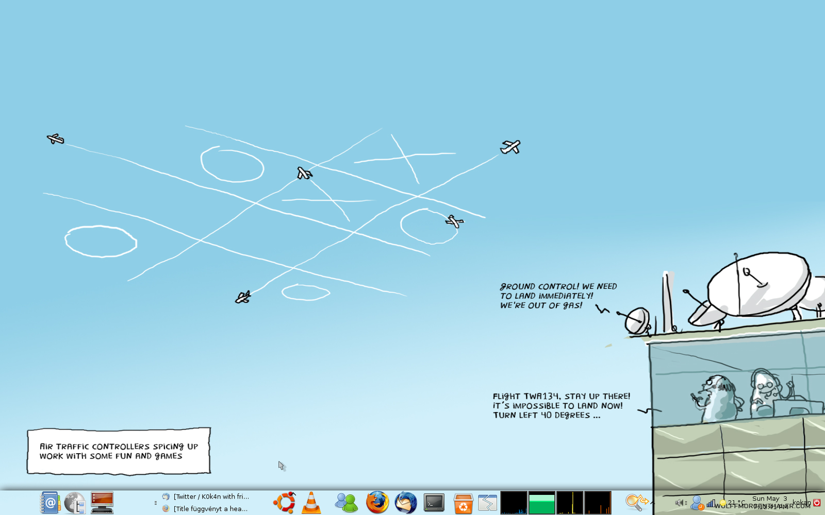The width and height of the screenshot is (825, 515).
Task: Open the instant messenger buddies icon
Action: (346, 503)
